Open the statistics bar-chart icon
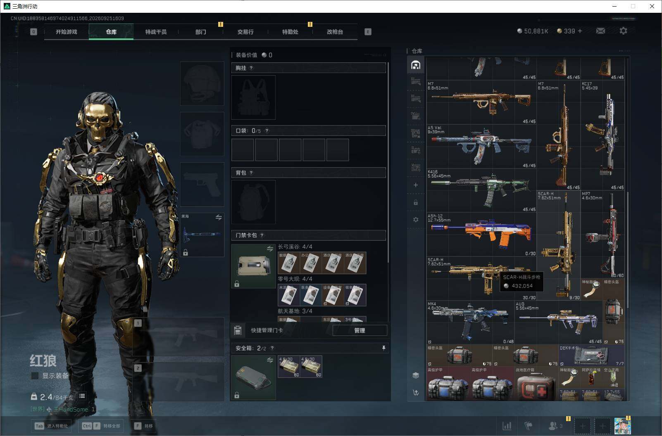Viewport: 662px width, 436px height. [x=507, y=426]
